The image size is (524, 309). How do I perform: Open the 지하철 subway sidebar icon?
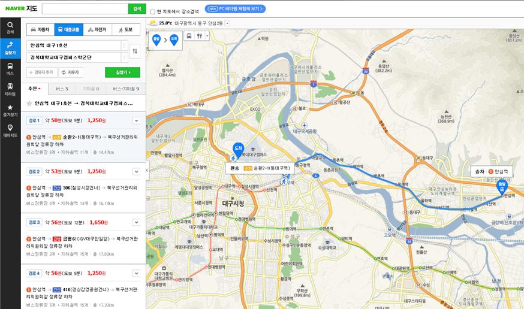tap(10, 89)
